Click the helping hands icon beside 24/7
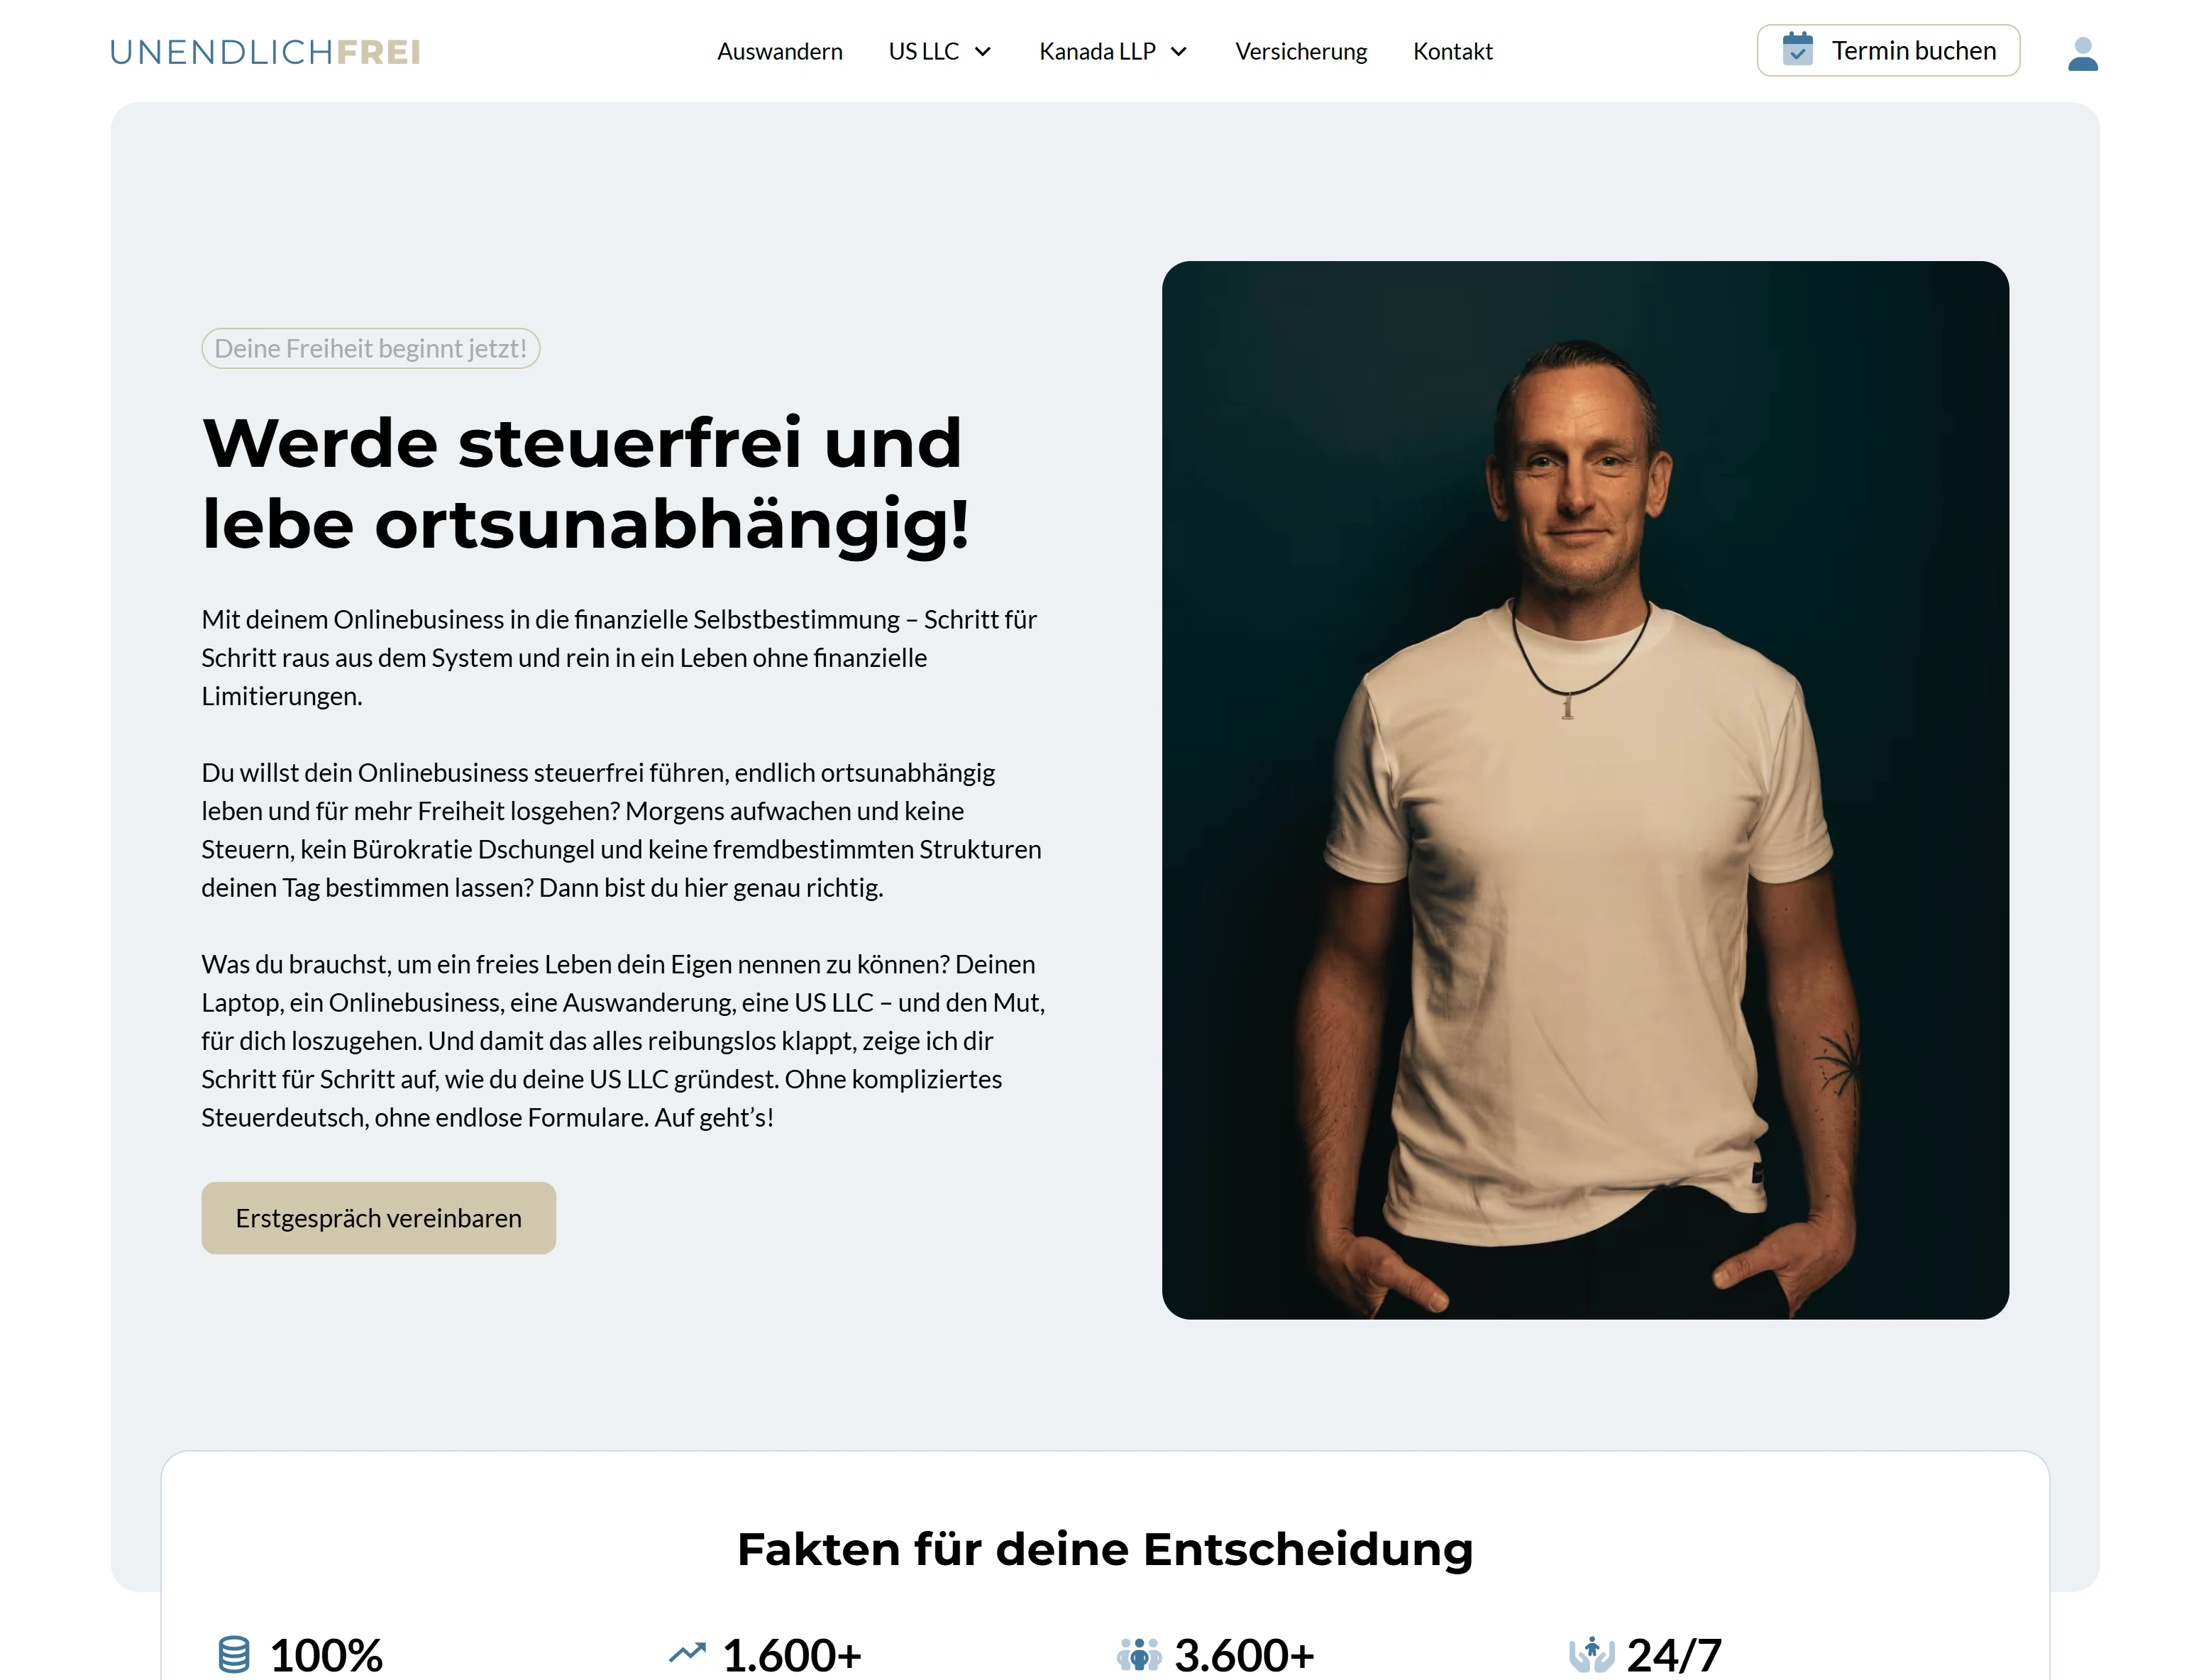Viewport: 2211px width, 1680px height. coord(1591,1654)
